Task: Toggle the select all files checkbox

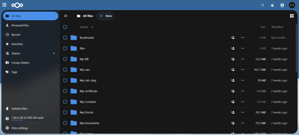Action: coord(65,27)
